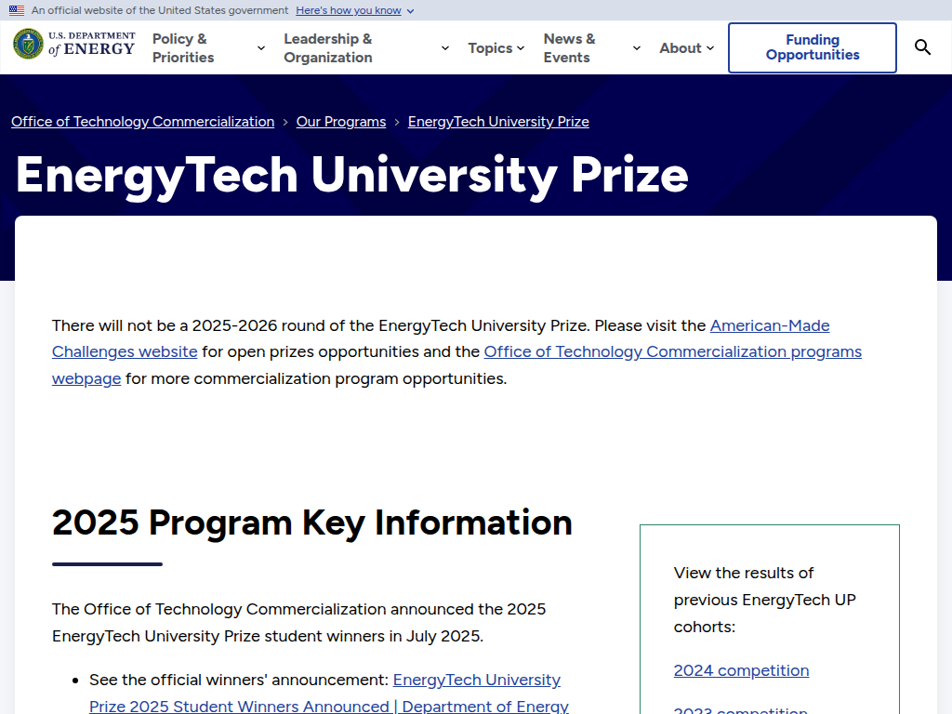Screen dimensions: 952x714
Task: Open the About menu
Action: (x=687, y=48)
